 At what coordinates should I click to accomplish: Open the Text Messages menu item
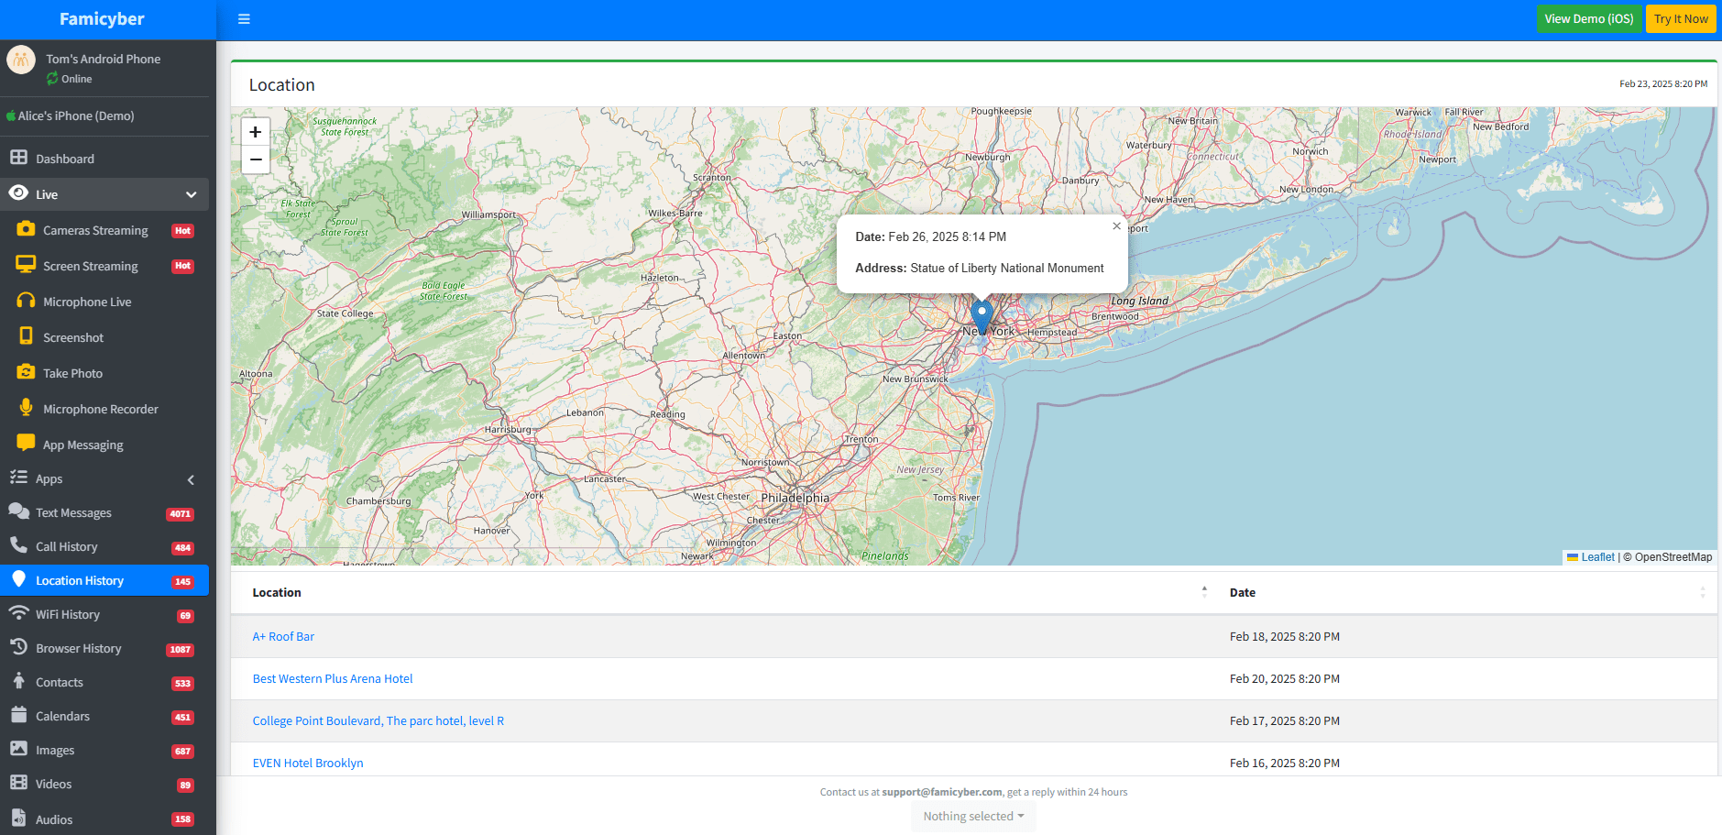tap(104, 512)
